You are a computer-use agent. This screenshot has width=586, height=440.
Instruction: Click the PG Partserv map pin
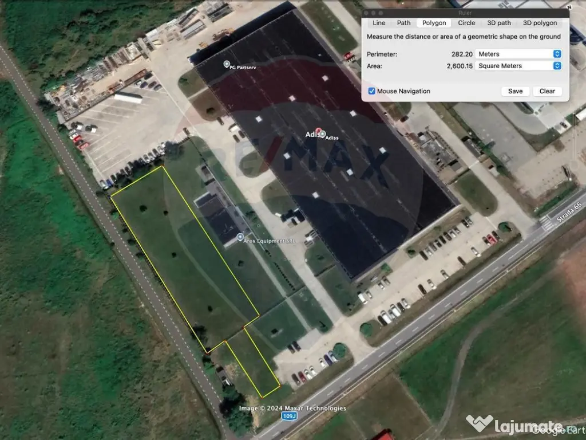click(x=227, y=64)
